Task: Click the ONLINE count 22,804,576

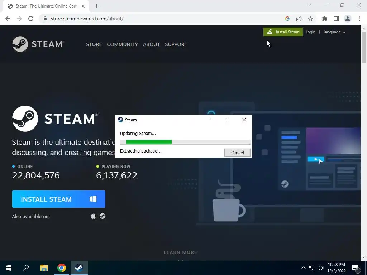Action: (x=36, y=175)
